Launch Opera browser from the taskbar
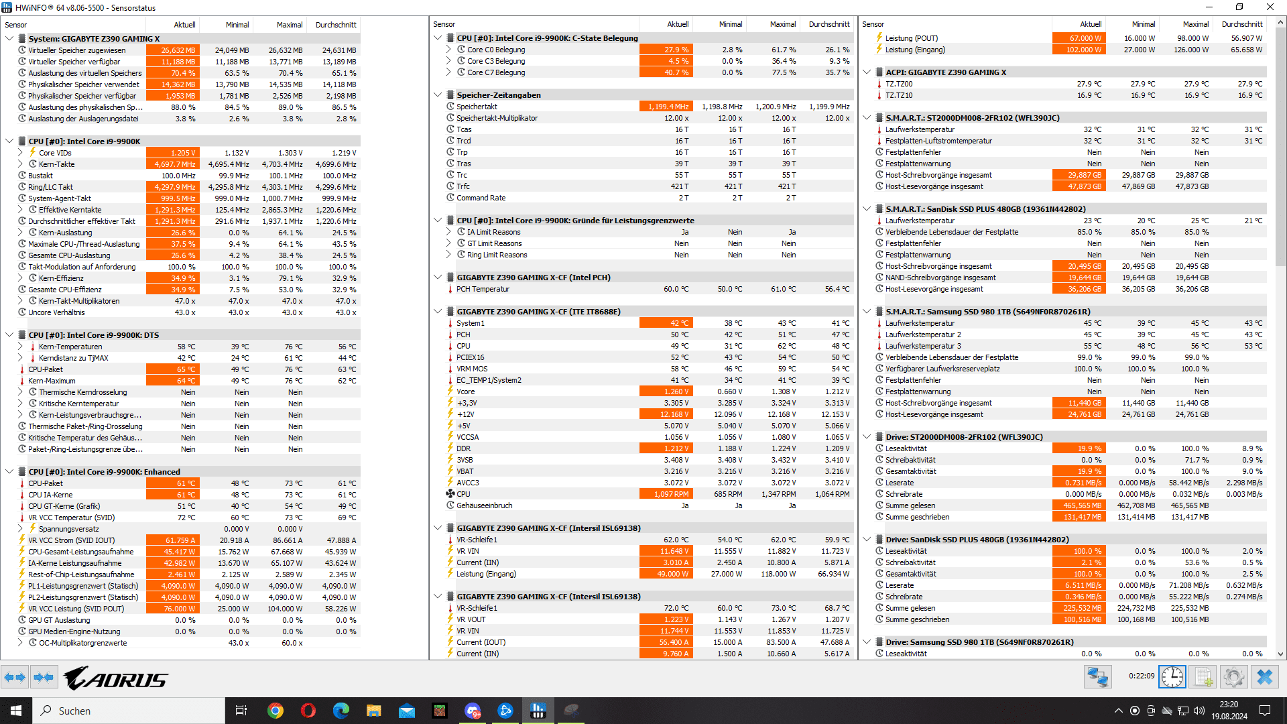The height and width of the screenshot is (724, 1287). (308, 711)
